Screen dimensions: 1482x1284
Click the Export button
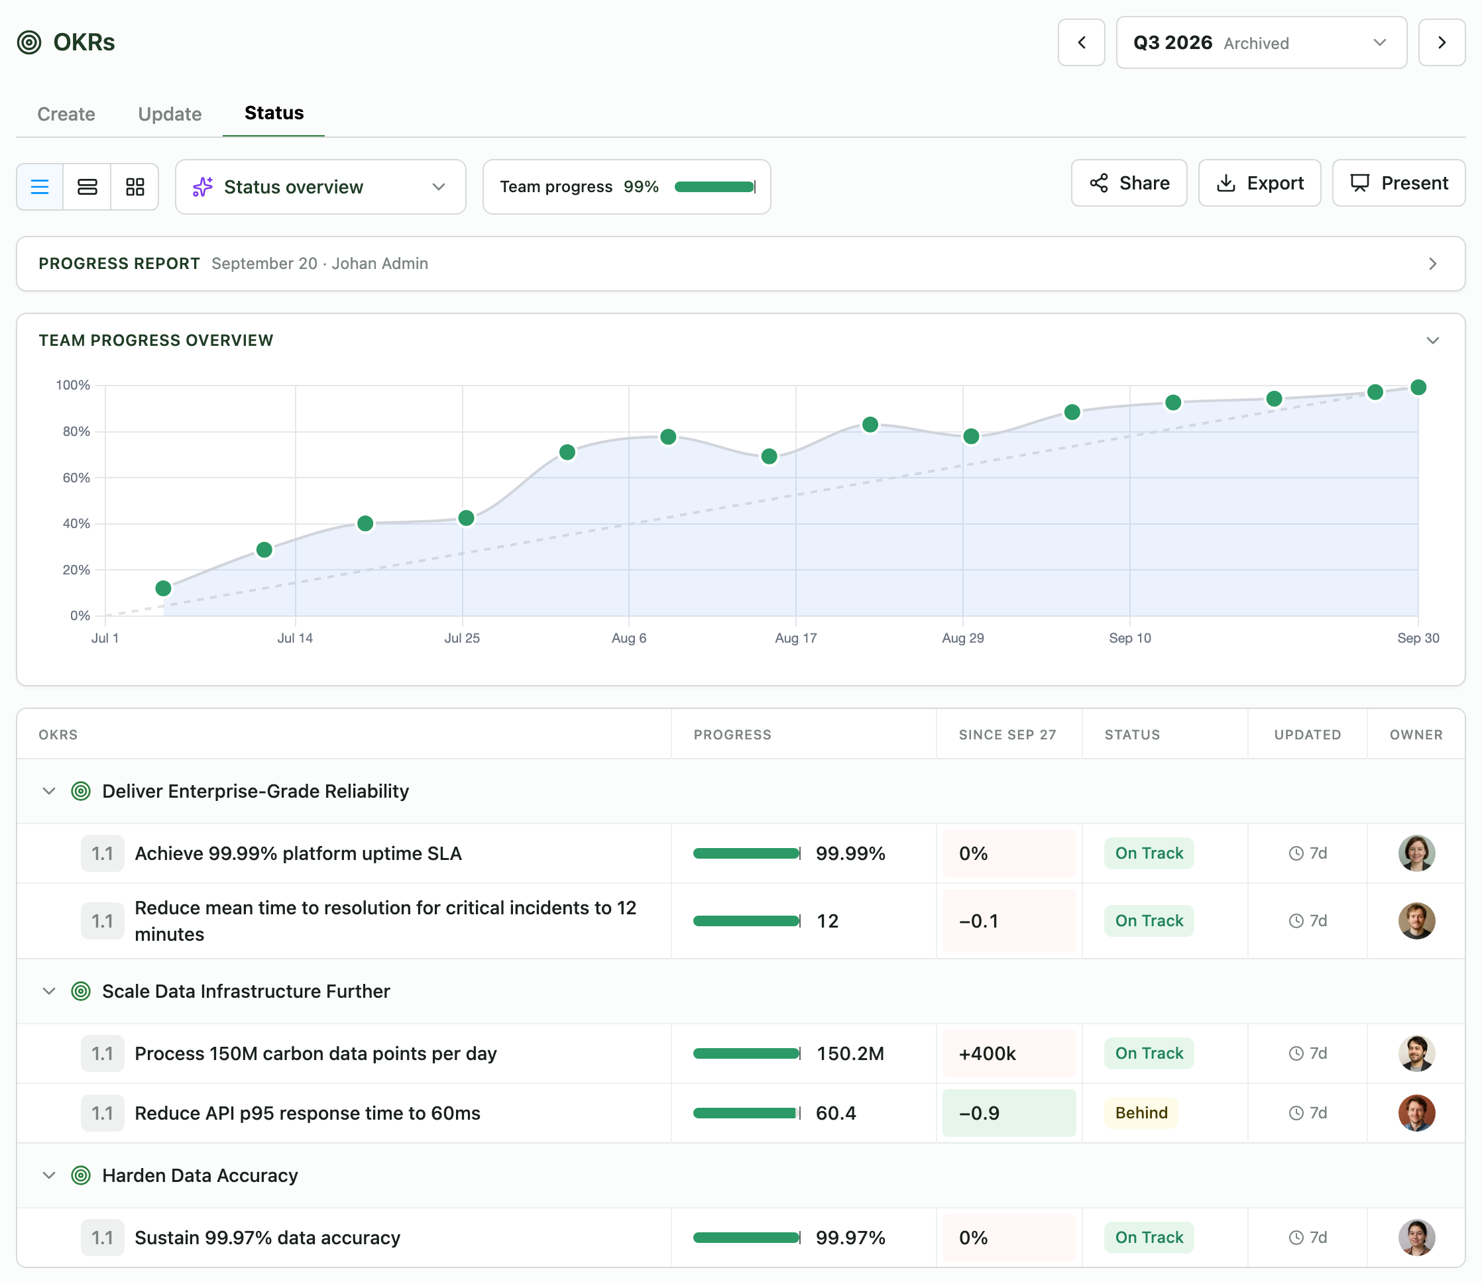pyautogui.click(x=1259, y=183)
